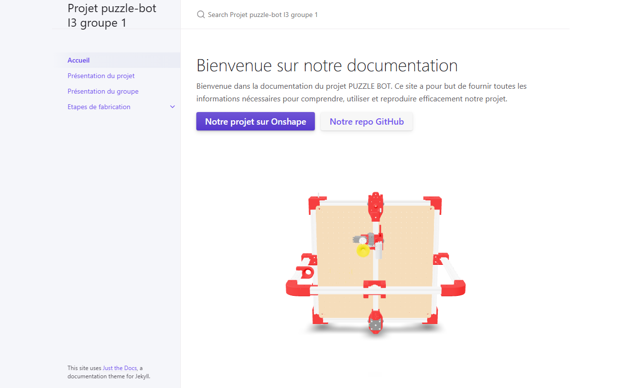The width and height of the screenshot is (622, 388).
Task: Focus the Search Projet puzzle-bot field
Action: pyautogui.click(x=374, y=15)
